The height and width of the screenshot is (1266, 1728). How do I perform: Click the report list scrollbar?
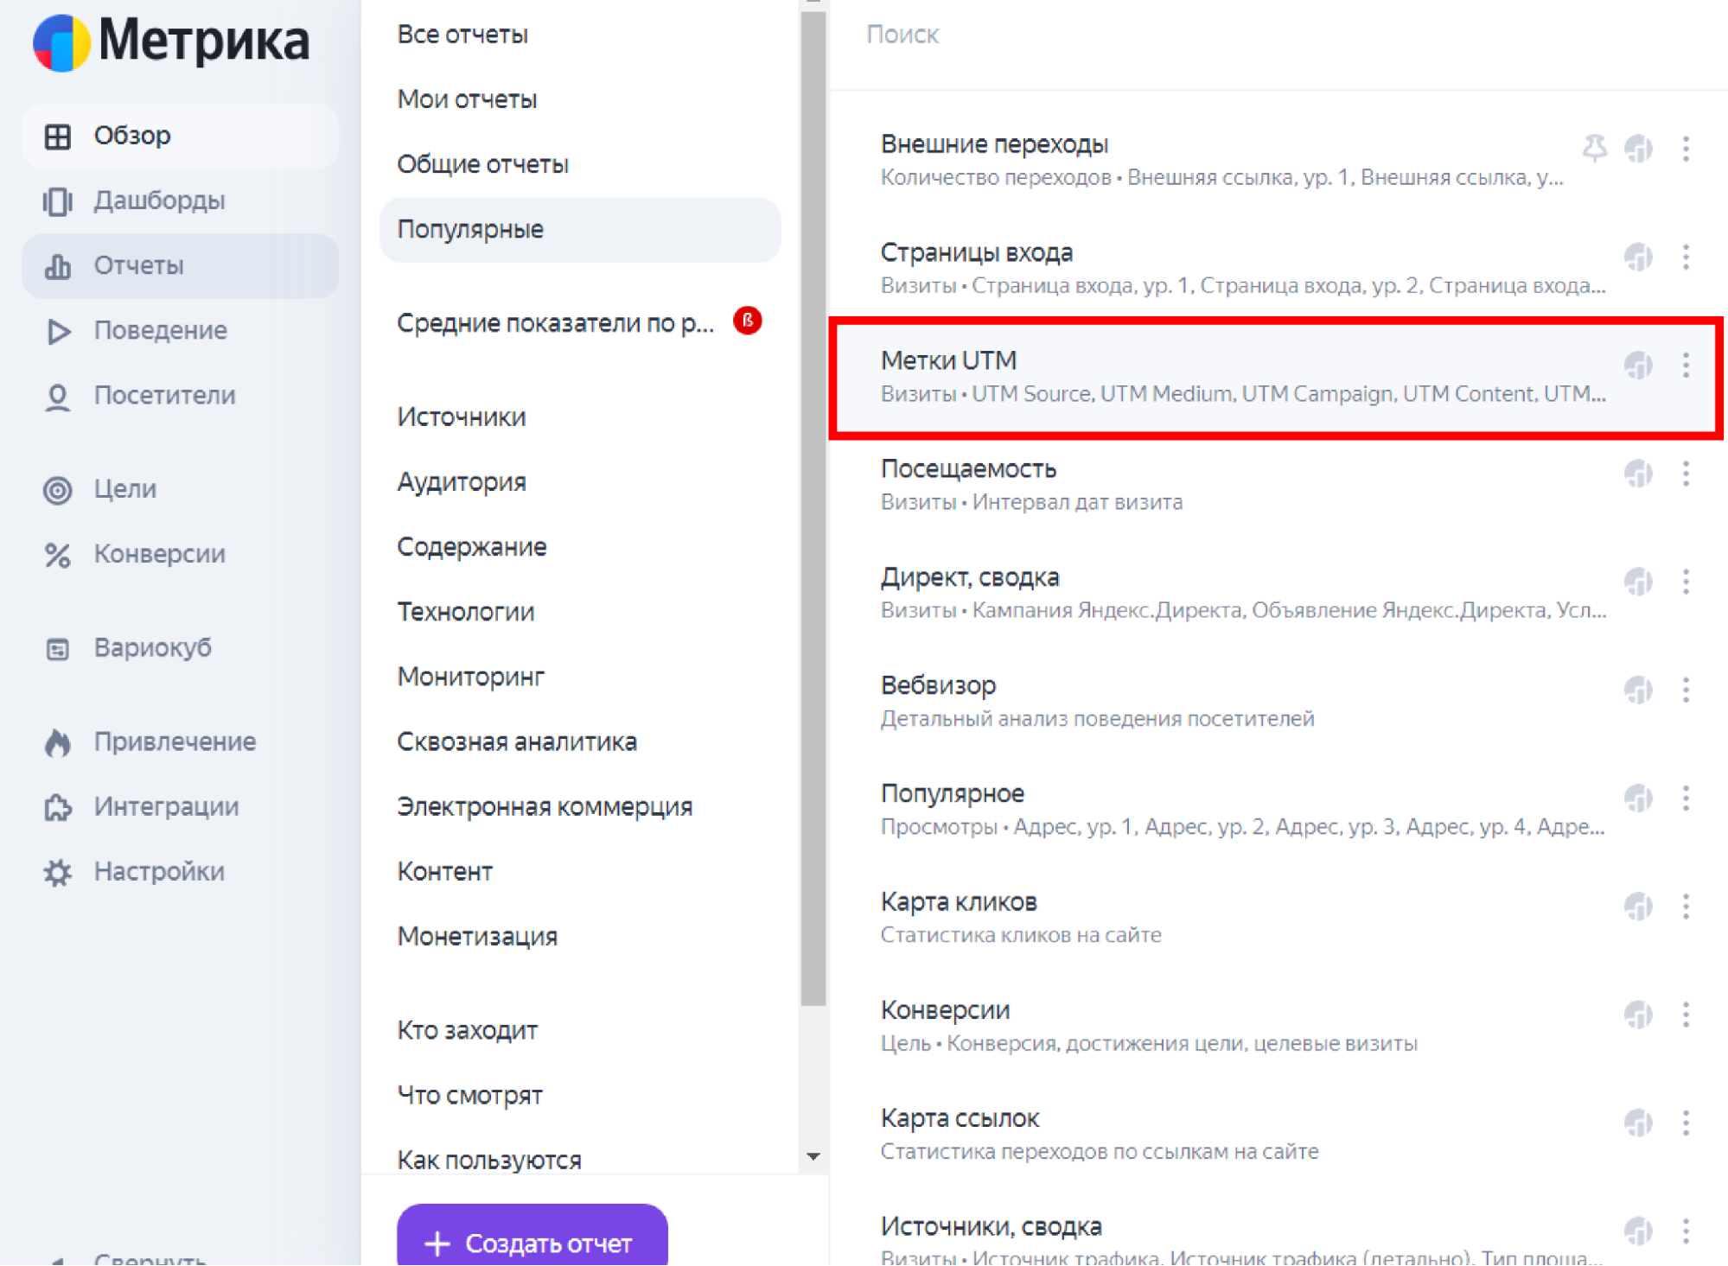[813, 510]
